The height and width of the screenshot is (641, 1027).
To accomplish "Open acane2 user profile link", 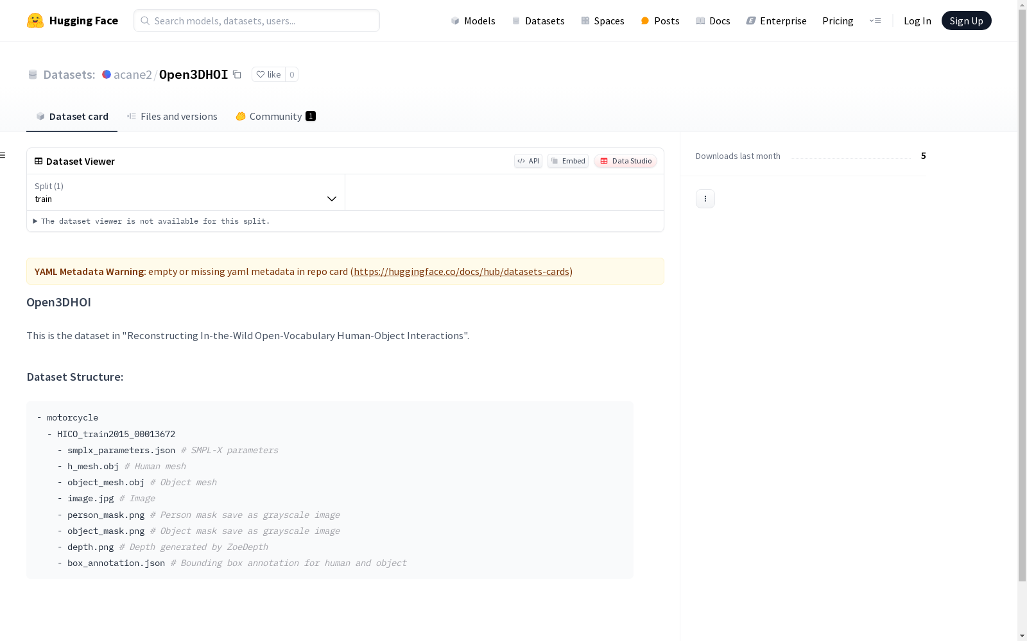I will (x=133, y=74).
